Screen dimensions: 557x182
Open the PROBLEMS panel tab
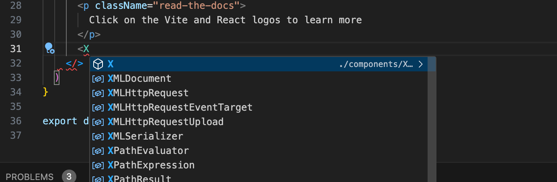tap(30, 177)
